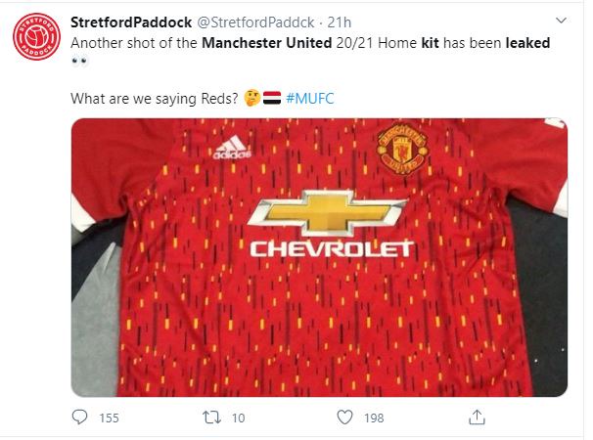Click the eyes emoji in tweet text
This screenshot has height=440, width=593.
80,61
